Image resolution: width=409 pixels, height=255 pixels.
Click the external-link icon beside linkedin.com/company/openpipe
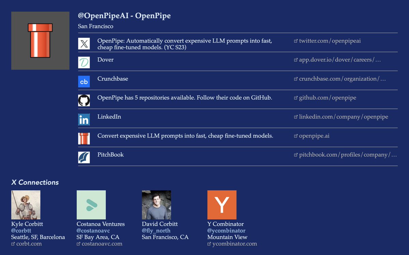(296, 117)
